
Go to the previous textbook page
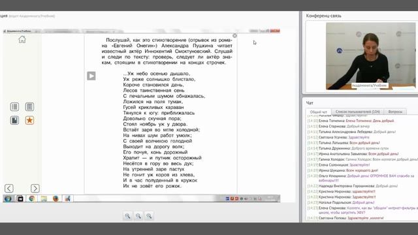coord(8,189)
